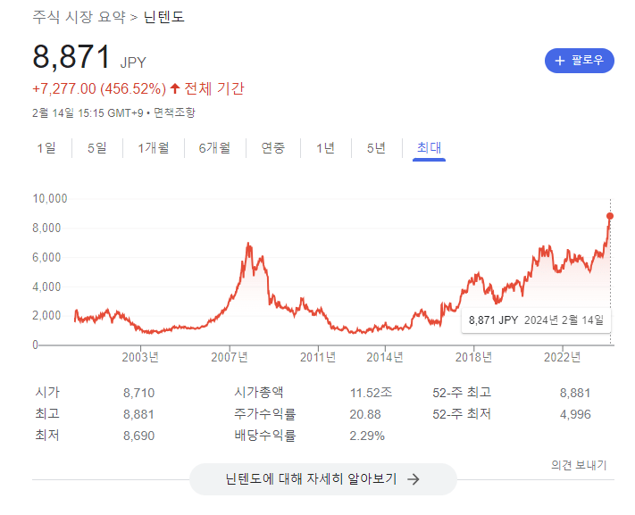Screen dimensions: 635x515
Task: Click the 의견 보내기 feedback link
Action: (579, 465)
